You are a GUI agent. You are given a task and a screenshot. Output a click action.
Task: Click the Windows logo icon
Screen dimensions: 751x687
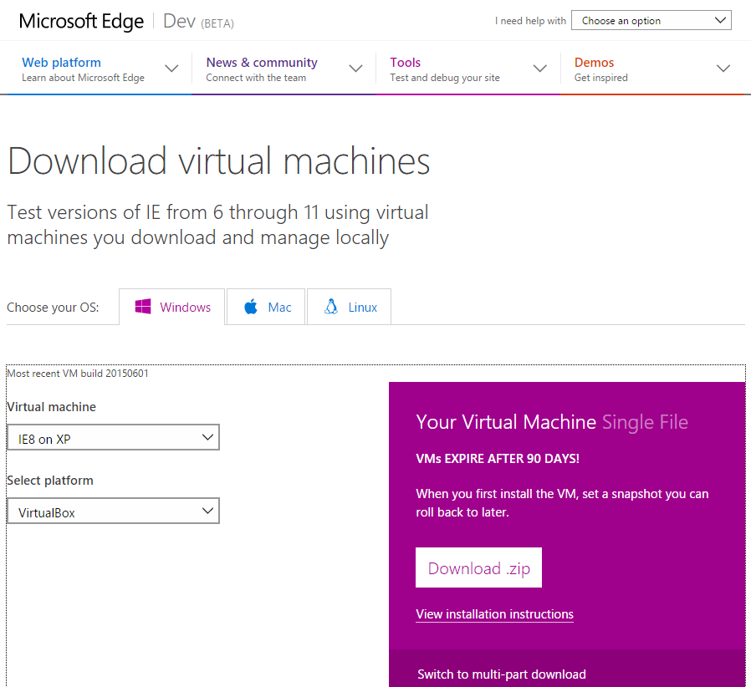pos(143,307)
